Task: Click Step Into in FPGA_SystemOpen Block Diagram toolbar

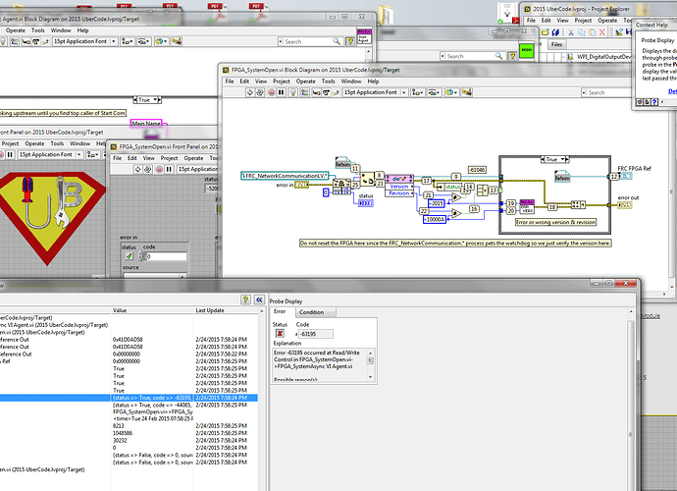Action: coord(316,92)
